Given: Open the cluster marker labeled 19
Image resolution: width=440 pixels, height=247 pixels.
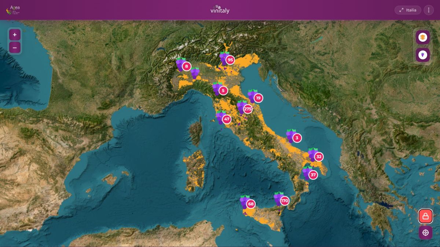Looking at the screenshot, I should point(255,97).
